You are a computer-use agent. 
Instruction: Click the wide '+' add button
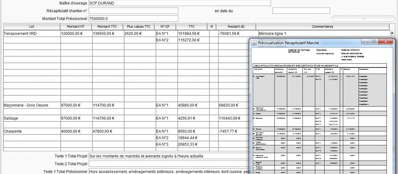(x=363, y=18)
